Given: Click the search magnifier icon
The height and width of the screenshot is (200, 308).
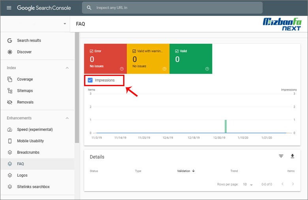Looking at the screenshot, I should [89, 8].
